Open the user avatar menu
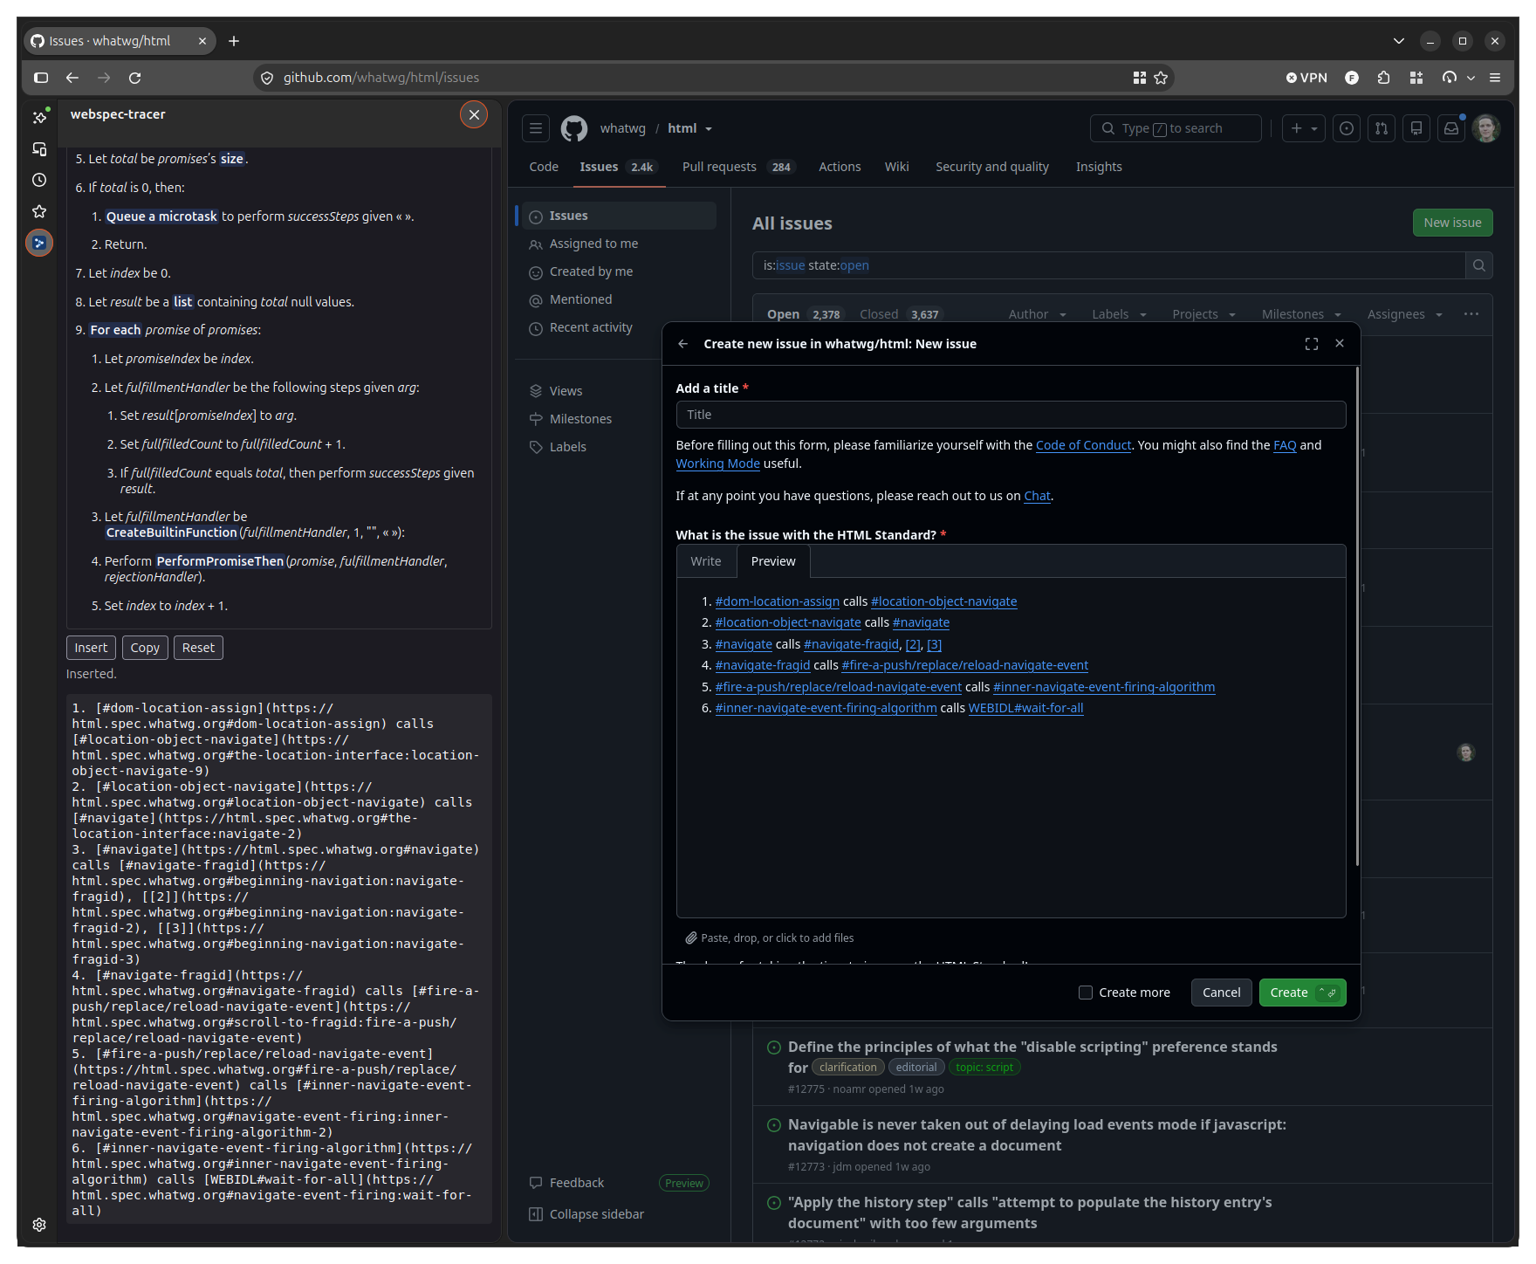The width and height of the screenshot is (1536, 1264). click(1486, 128)
